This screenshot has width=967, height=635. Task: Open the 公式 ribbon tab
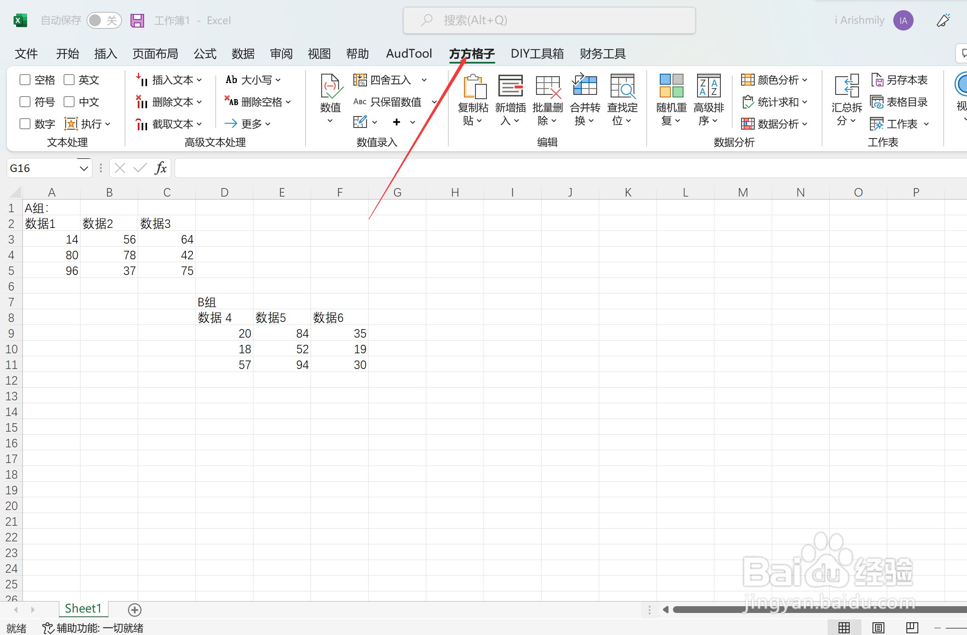tap(205, 54)
